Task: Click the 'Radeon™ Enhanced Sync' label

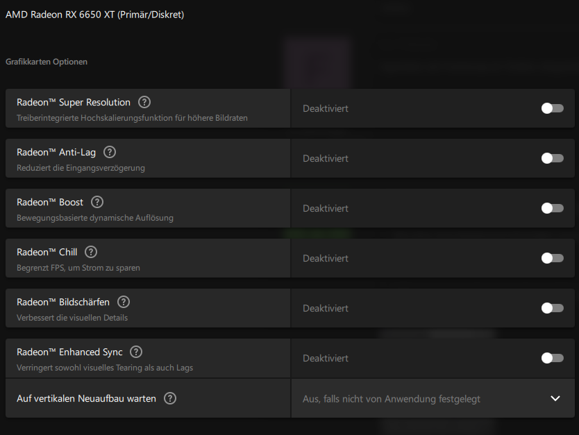Action: tap(69, 352)
